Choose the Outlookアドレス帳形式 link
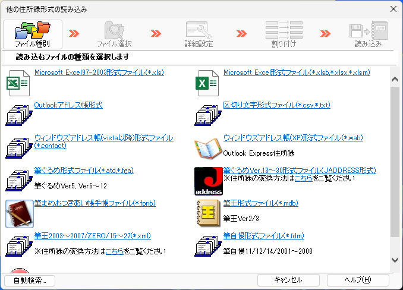This screenshot has width=403, height=290. click(68, 105)
